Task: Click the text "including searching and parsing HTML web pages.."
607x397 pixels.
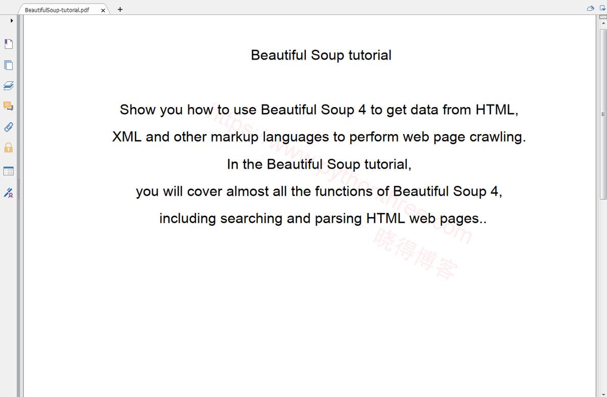Action: tap(323, 219)
